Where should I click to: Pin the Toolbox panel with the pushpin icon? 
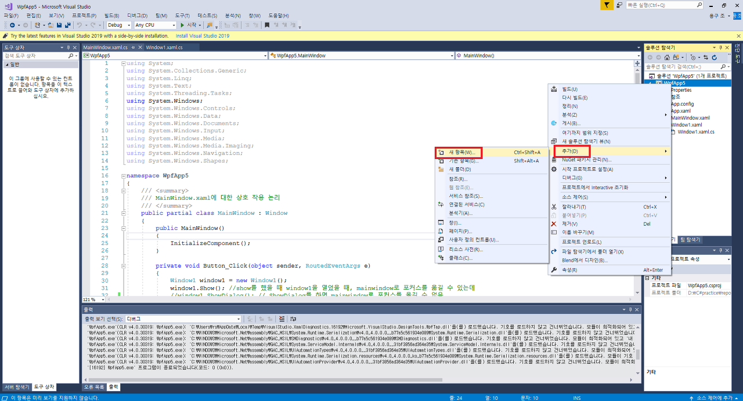(68, 47)
